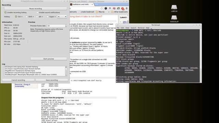Open the Chrome hamburger menu
This screenshot has width=219, height=123.
(127, 8)
